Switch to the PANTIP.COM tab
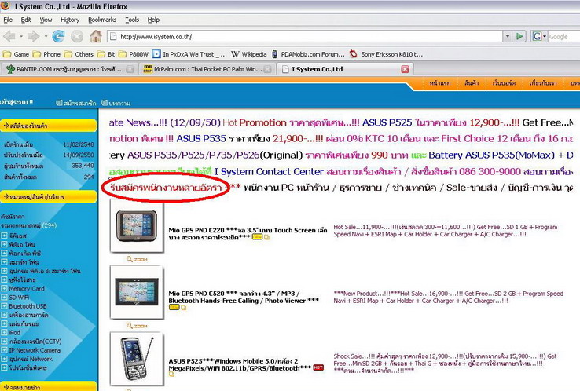The height and width of the screenshot is (391, 580). [69, 69]
